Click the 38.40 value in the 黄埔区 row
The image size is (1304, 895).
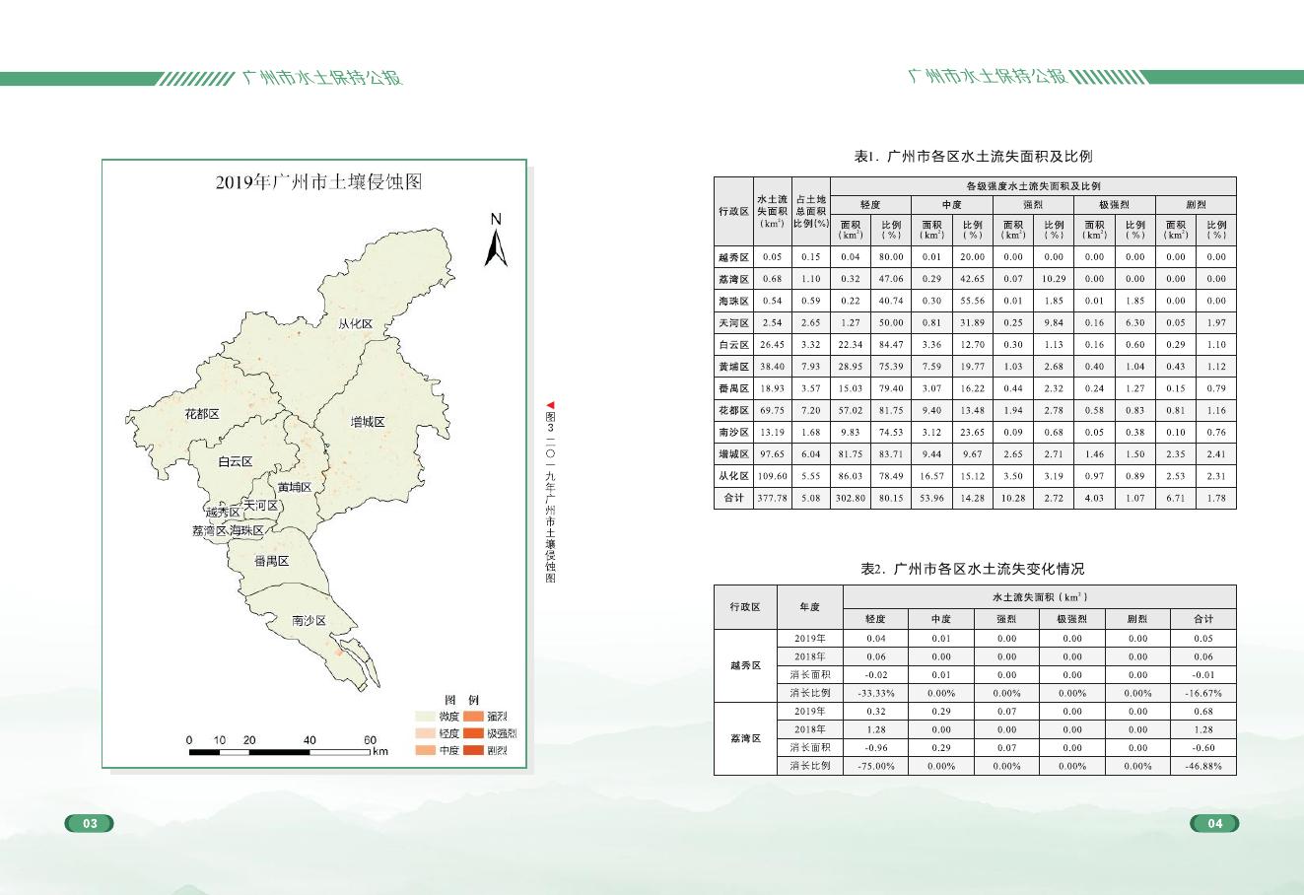coord(772,367)
